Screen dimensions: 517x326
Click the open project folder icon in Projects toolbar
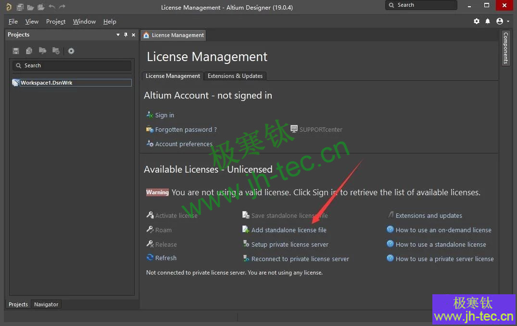click(42, 51)
